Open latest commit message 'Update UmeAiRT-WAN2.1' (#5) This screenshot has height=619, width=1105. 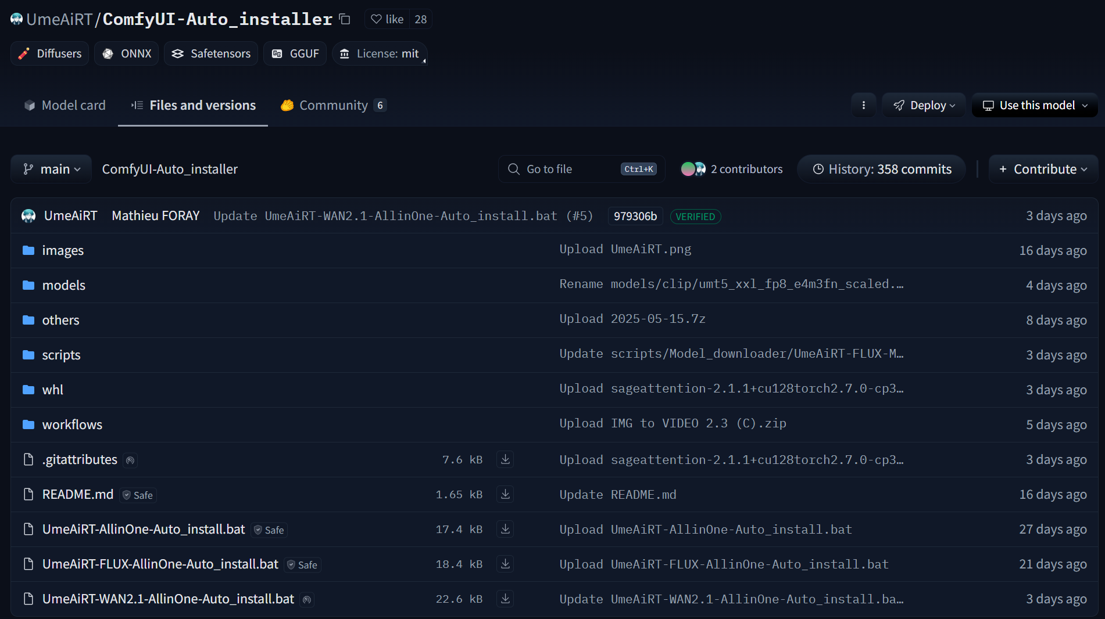(403, 216)
